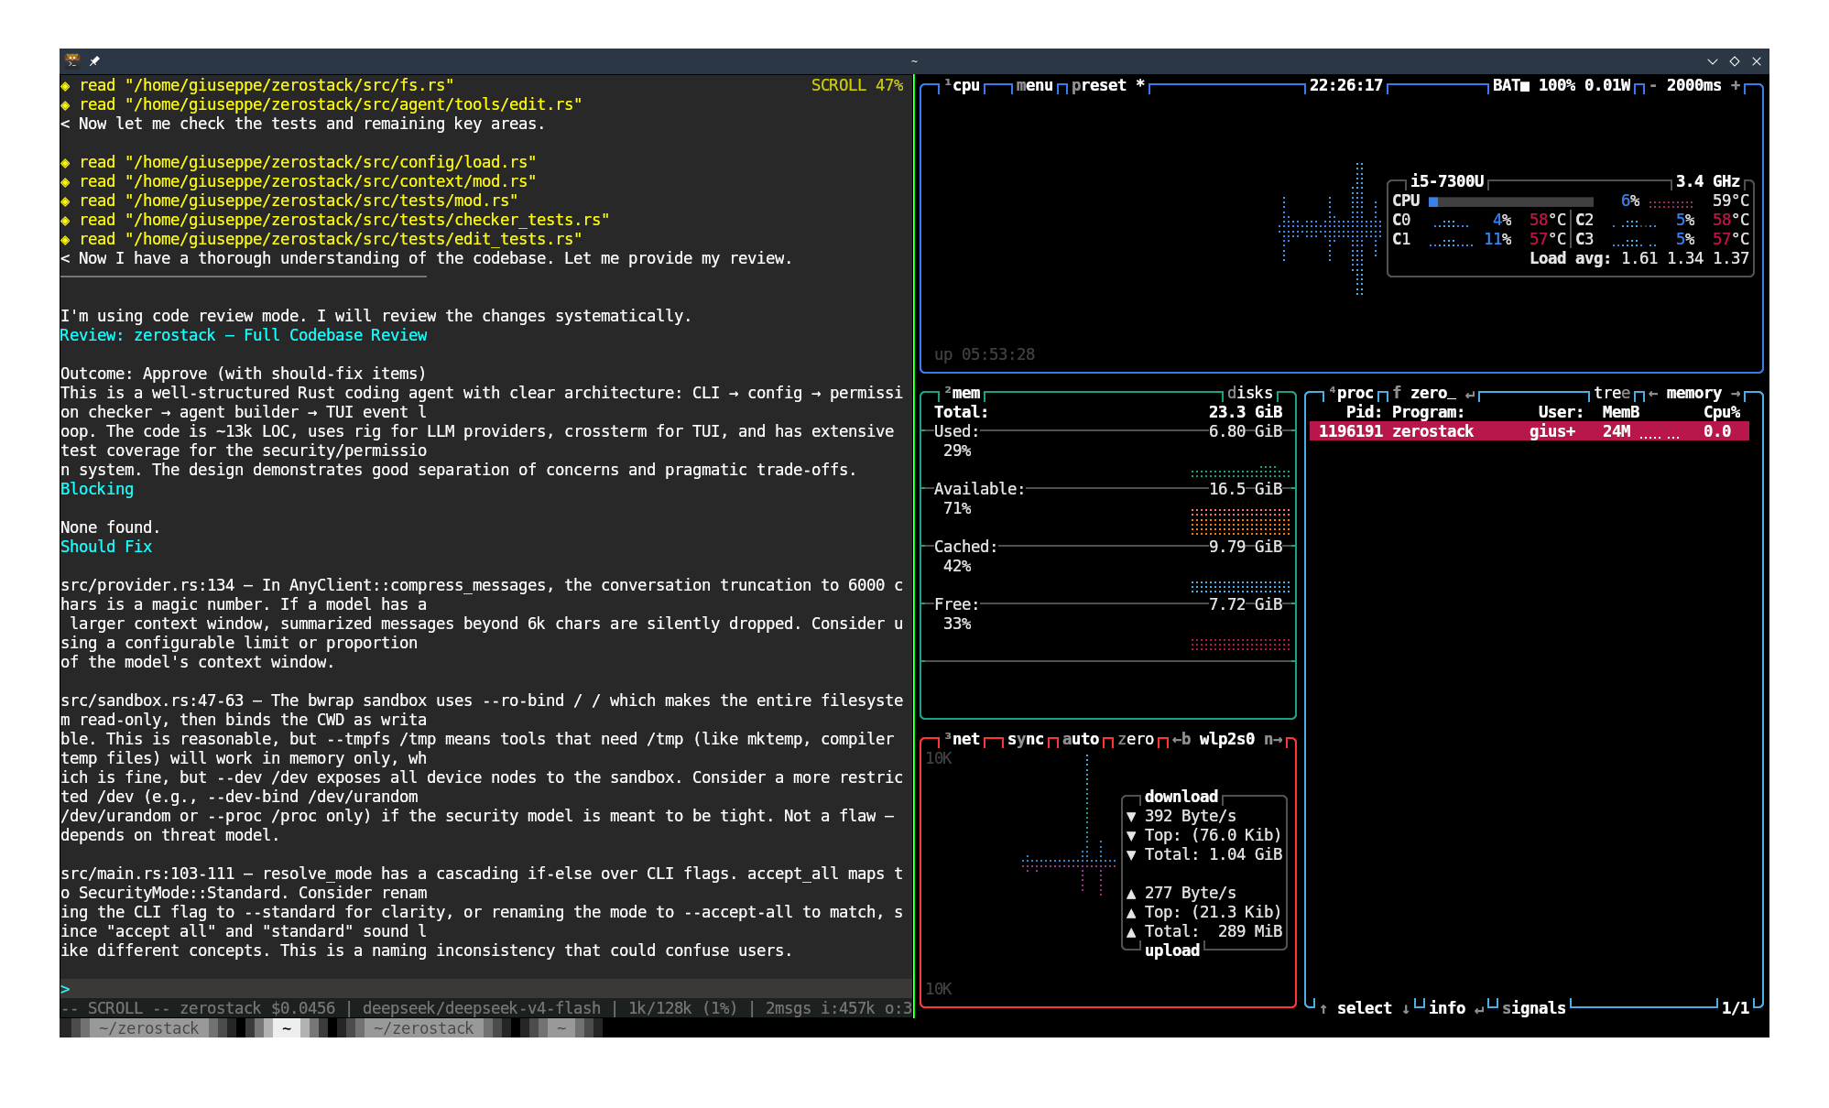The image size is (1829, 1108).
Task: Click the > prompt input line
Action: coord(485,989)
